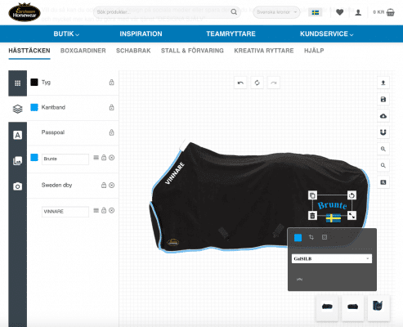Open the product grid panel icon in the sidebar
Image resolution: width=403 pixels, height=327 pixels.
tap(18, 83)
